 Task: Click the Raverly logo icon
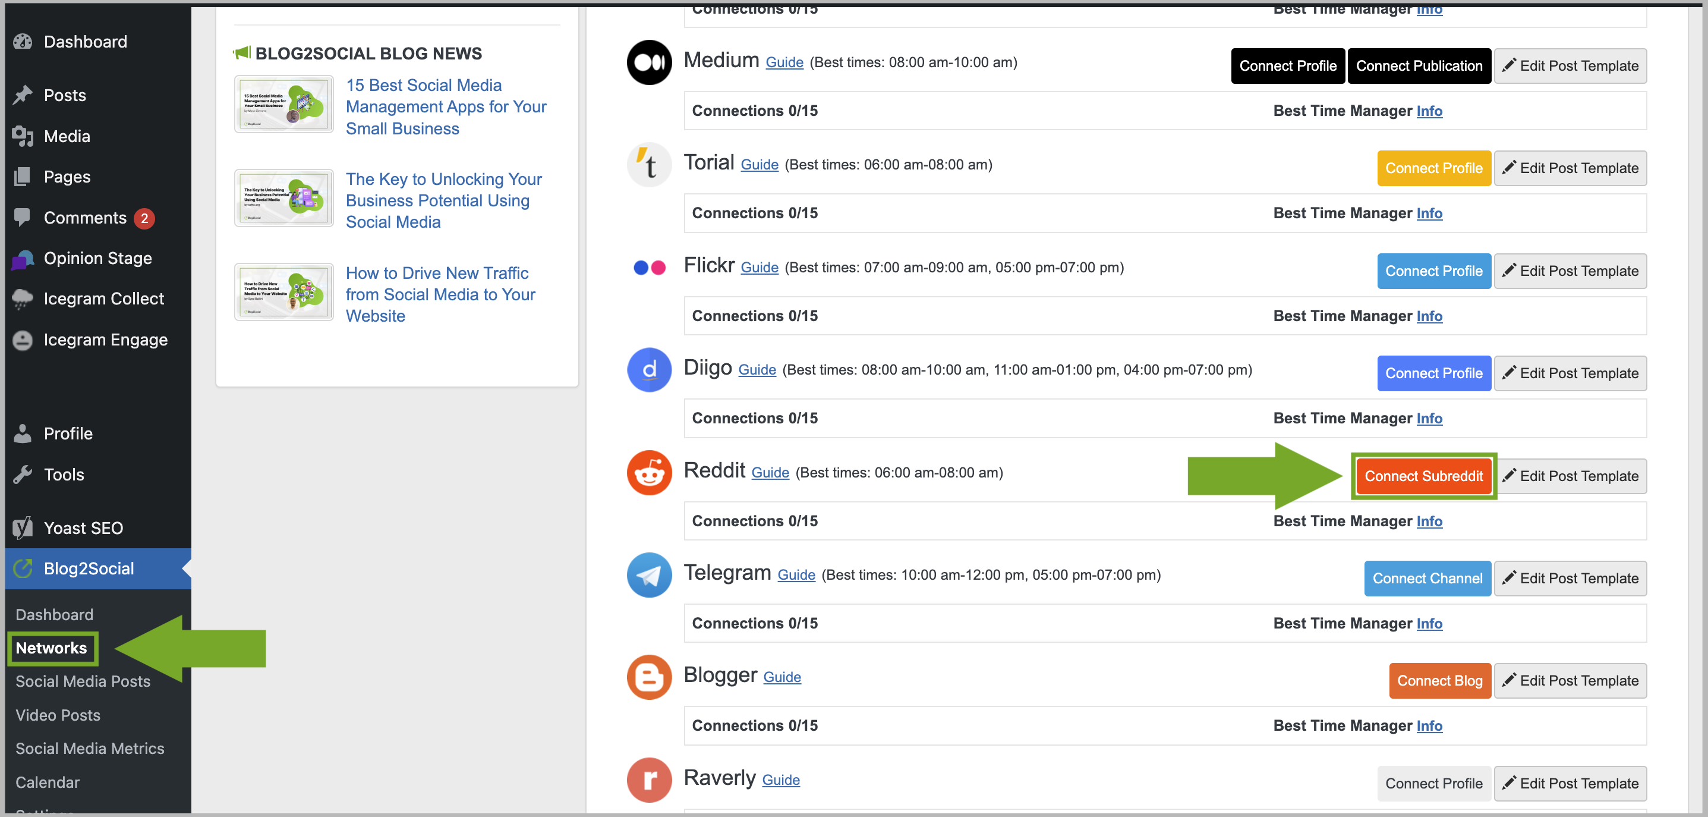click(649, 780)
